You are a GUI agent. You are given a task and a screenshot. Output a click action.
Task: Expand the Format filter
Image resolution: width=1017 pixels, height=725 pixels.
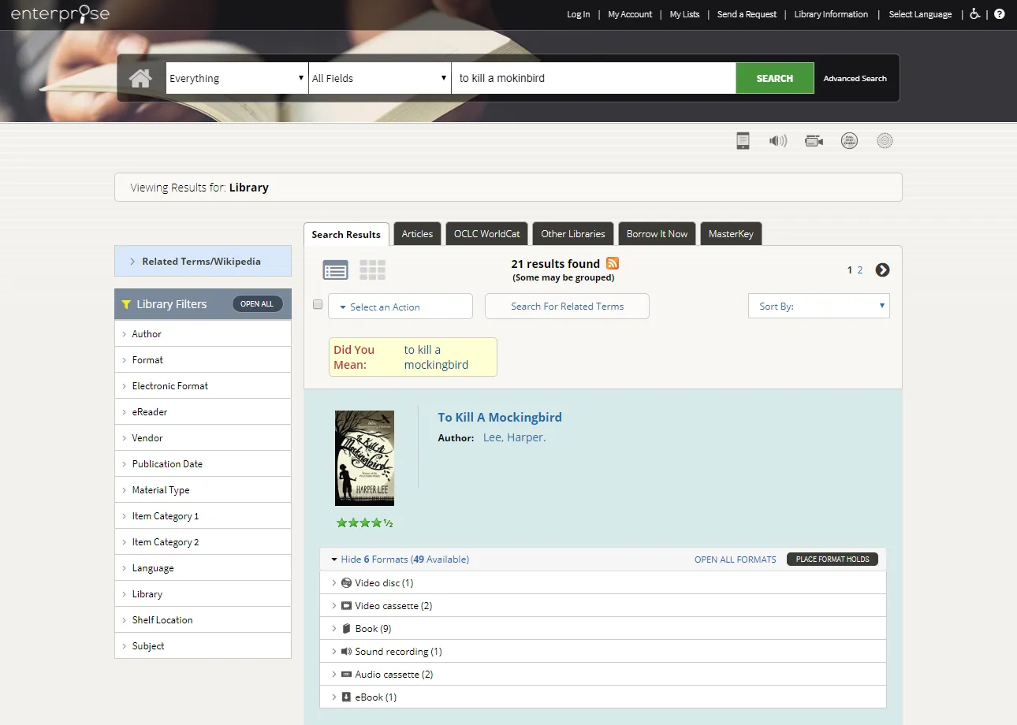203,360
